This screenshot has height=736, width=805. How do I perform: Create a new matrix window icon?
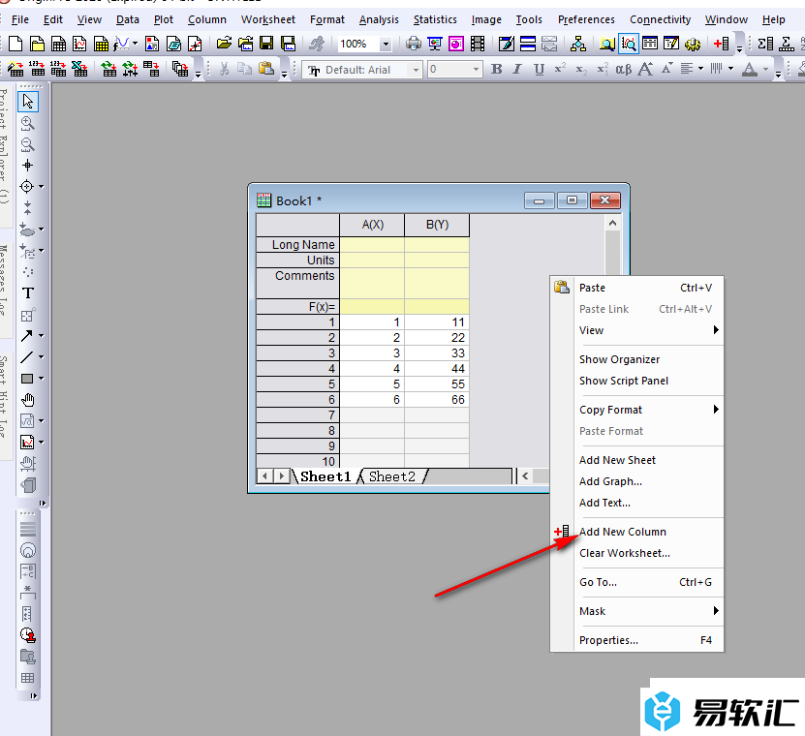pyautogui.click(x=101, y=44)
